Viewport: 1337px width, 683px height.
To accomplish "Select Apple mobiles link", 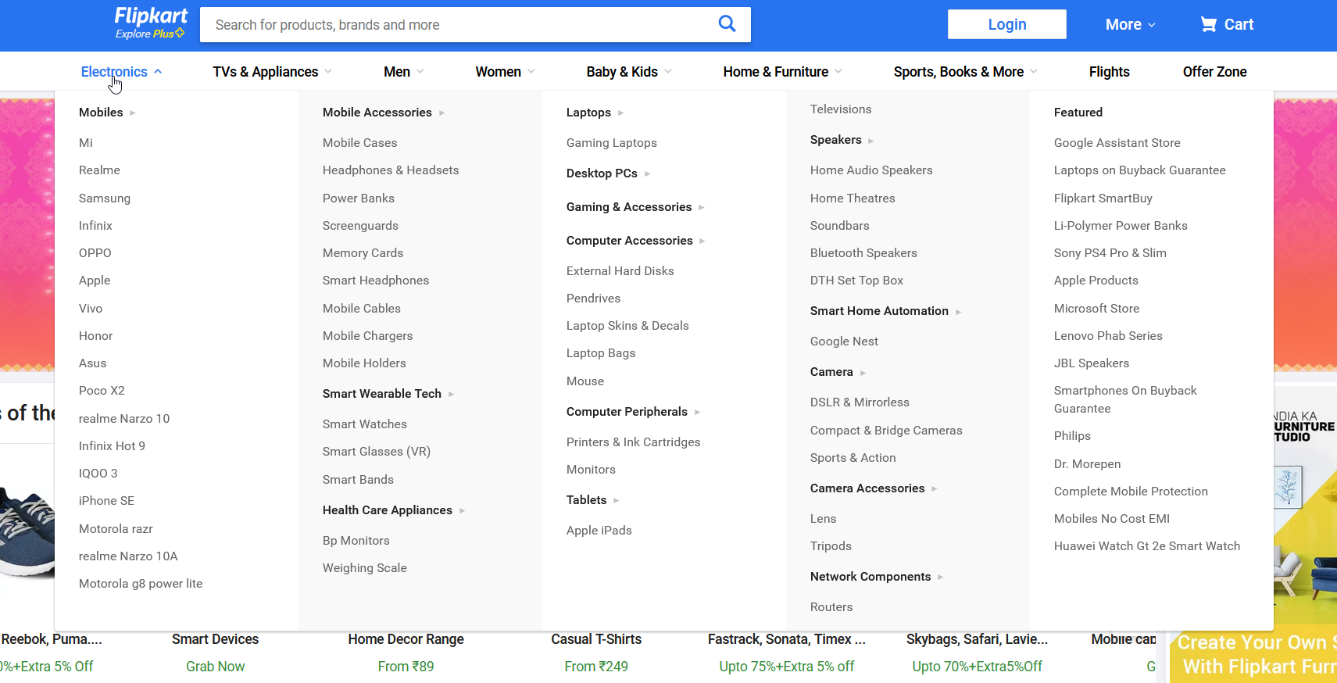I will [95, 281].
